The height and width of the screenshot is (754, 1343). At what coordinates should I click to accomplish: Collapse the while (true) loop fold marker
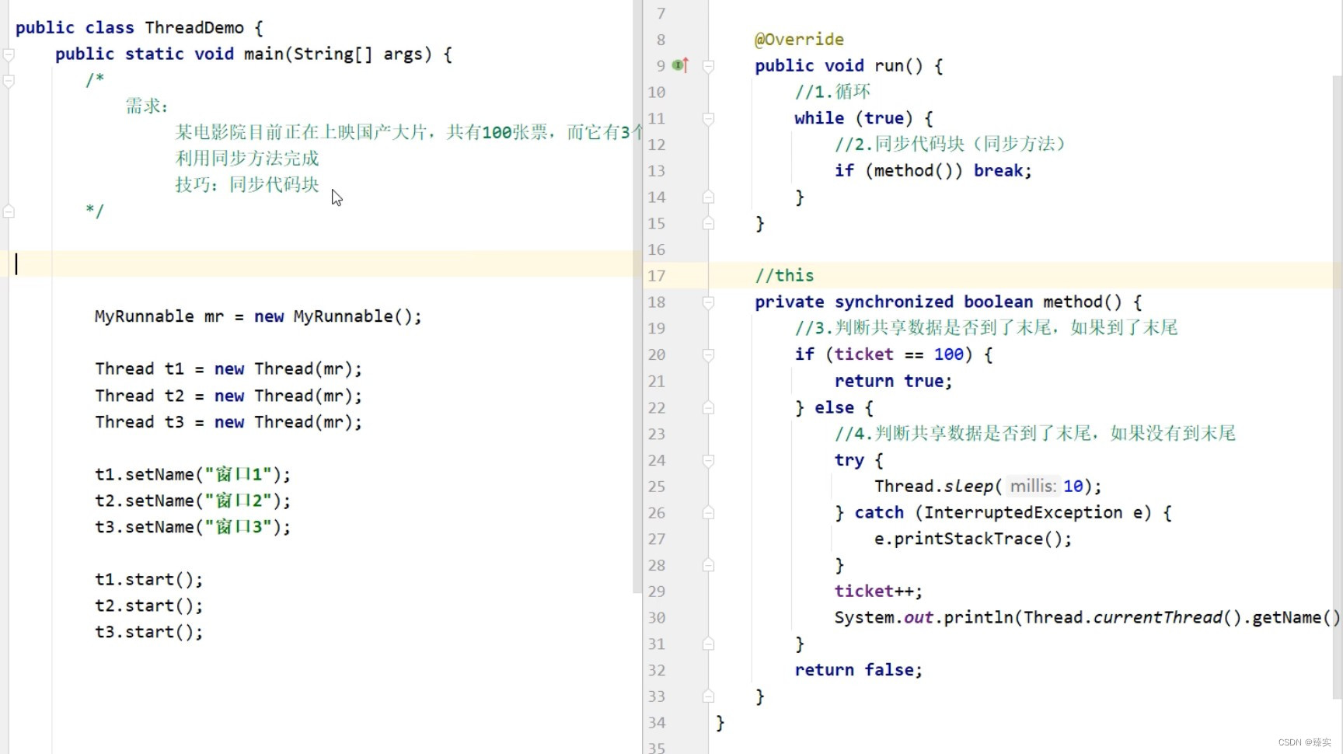coord(709,119)
